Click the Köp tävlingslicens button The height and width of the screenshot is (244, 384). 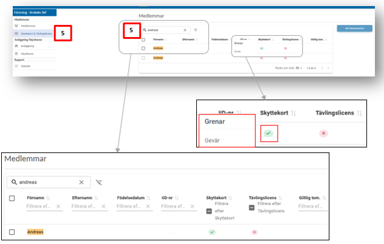(354, 29)
